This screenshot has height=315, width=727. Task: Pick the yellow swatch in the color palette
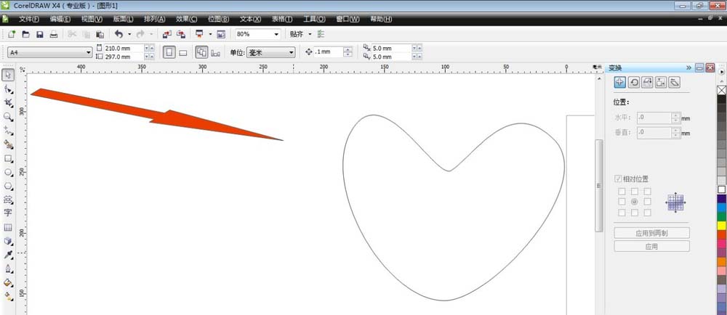[x=721, y=225]
